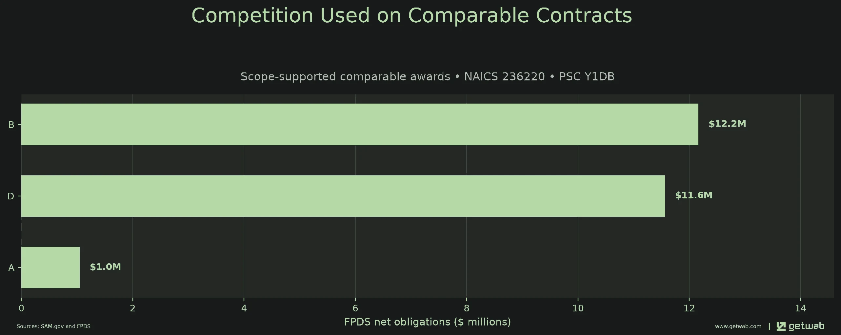Click the x-axis tick labeled 0

(x=21, y=308)
